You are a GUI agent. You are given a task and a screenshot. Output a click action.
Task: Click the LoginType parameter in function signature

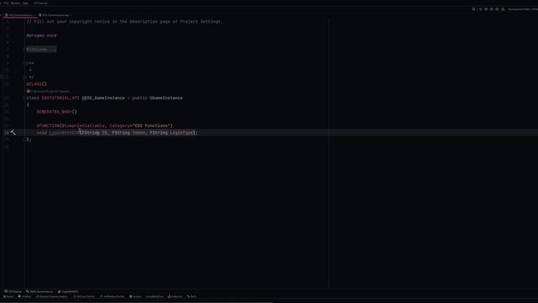click(x=182, y=133)
